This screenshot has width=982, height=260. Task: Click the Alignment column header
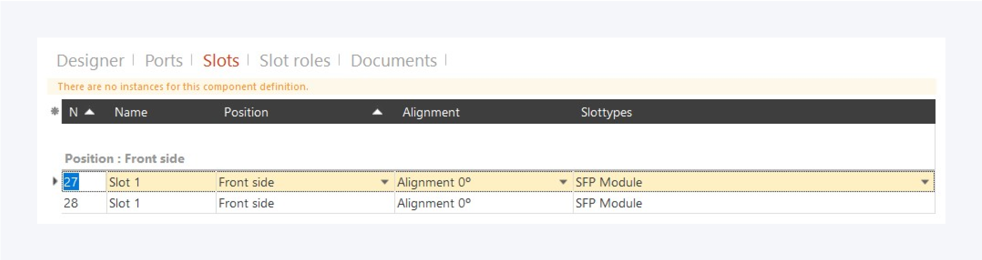tap(431, 112)
